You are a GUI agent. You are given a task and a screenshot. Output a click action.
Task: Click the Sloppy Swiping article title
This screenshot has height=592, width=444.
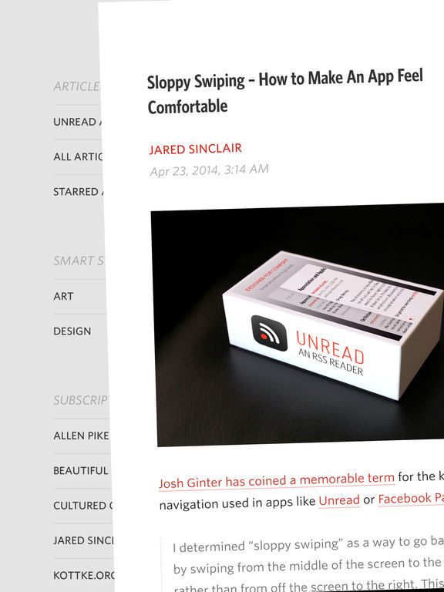click(285, 92)
